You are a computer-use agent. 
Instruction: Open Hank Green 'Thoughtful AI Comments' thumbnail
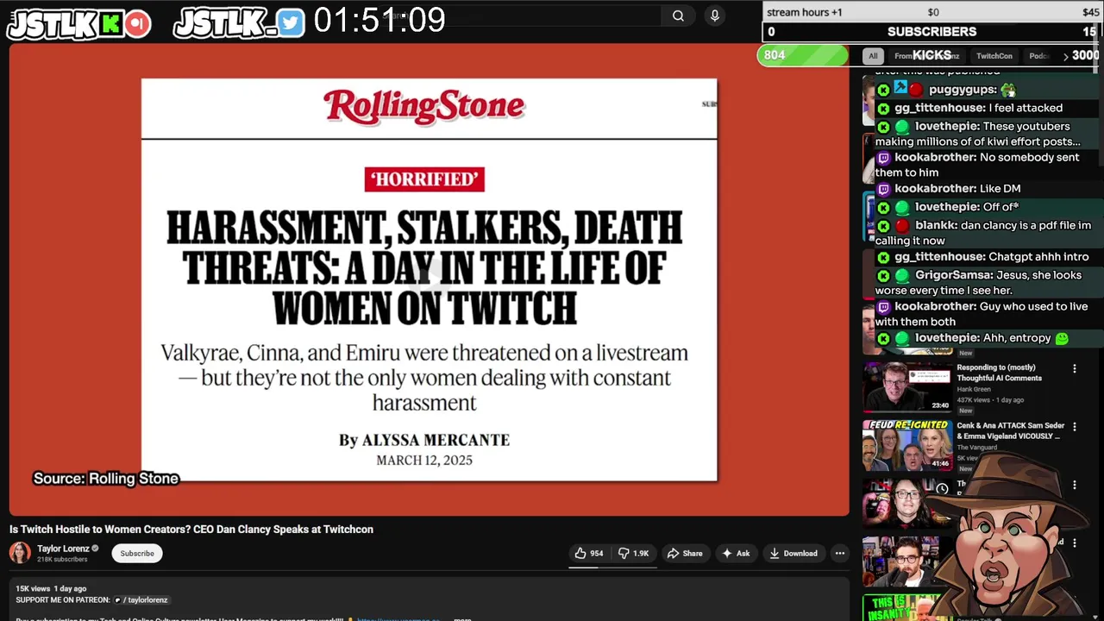(x=906, y=386)
